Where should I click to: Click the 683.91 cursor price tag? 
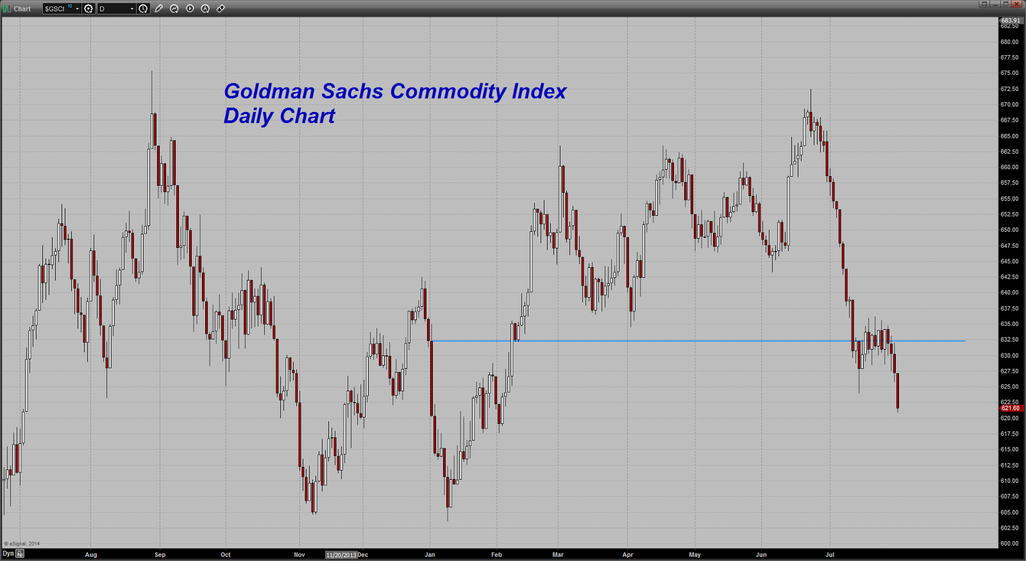[1011, 20]
